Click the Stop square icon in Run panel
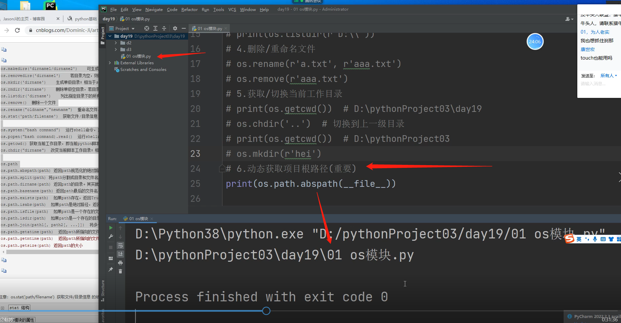621x323 pixels. point(111,247)
